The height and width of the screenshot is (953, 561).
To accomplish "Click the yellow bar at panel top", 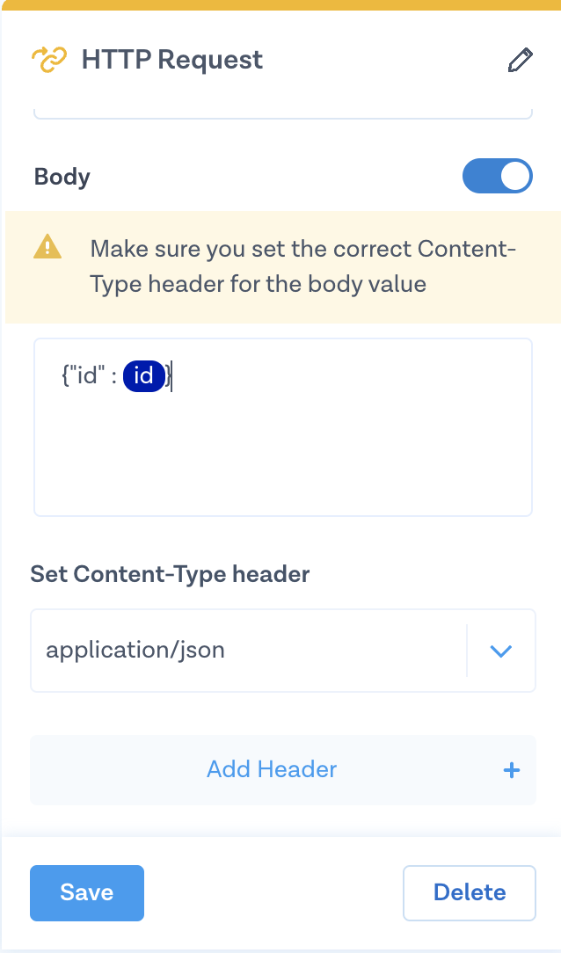I will (280, 5).
